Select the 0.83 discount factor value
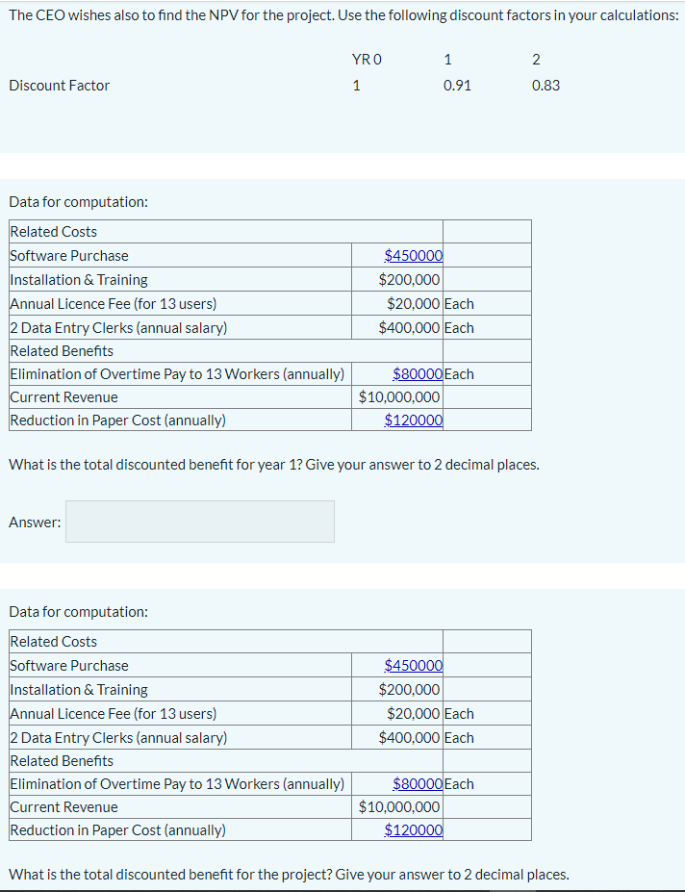 tap(546, 86)
